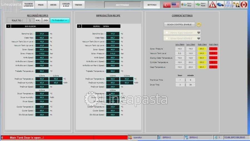This screenshot has height=141, width=250.
Task: Switch to the Trends tab
Action: pos(78,5)
